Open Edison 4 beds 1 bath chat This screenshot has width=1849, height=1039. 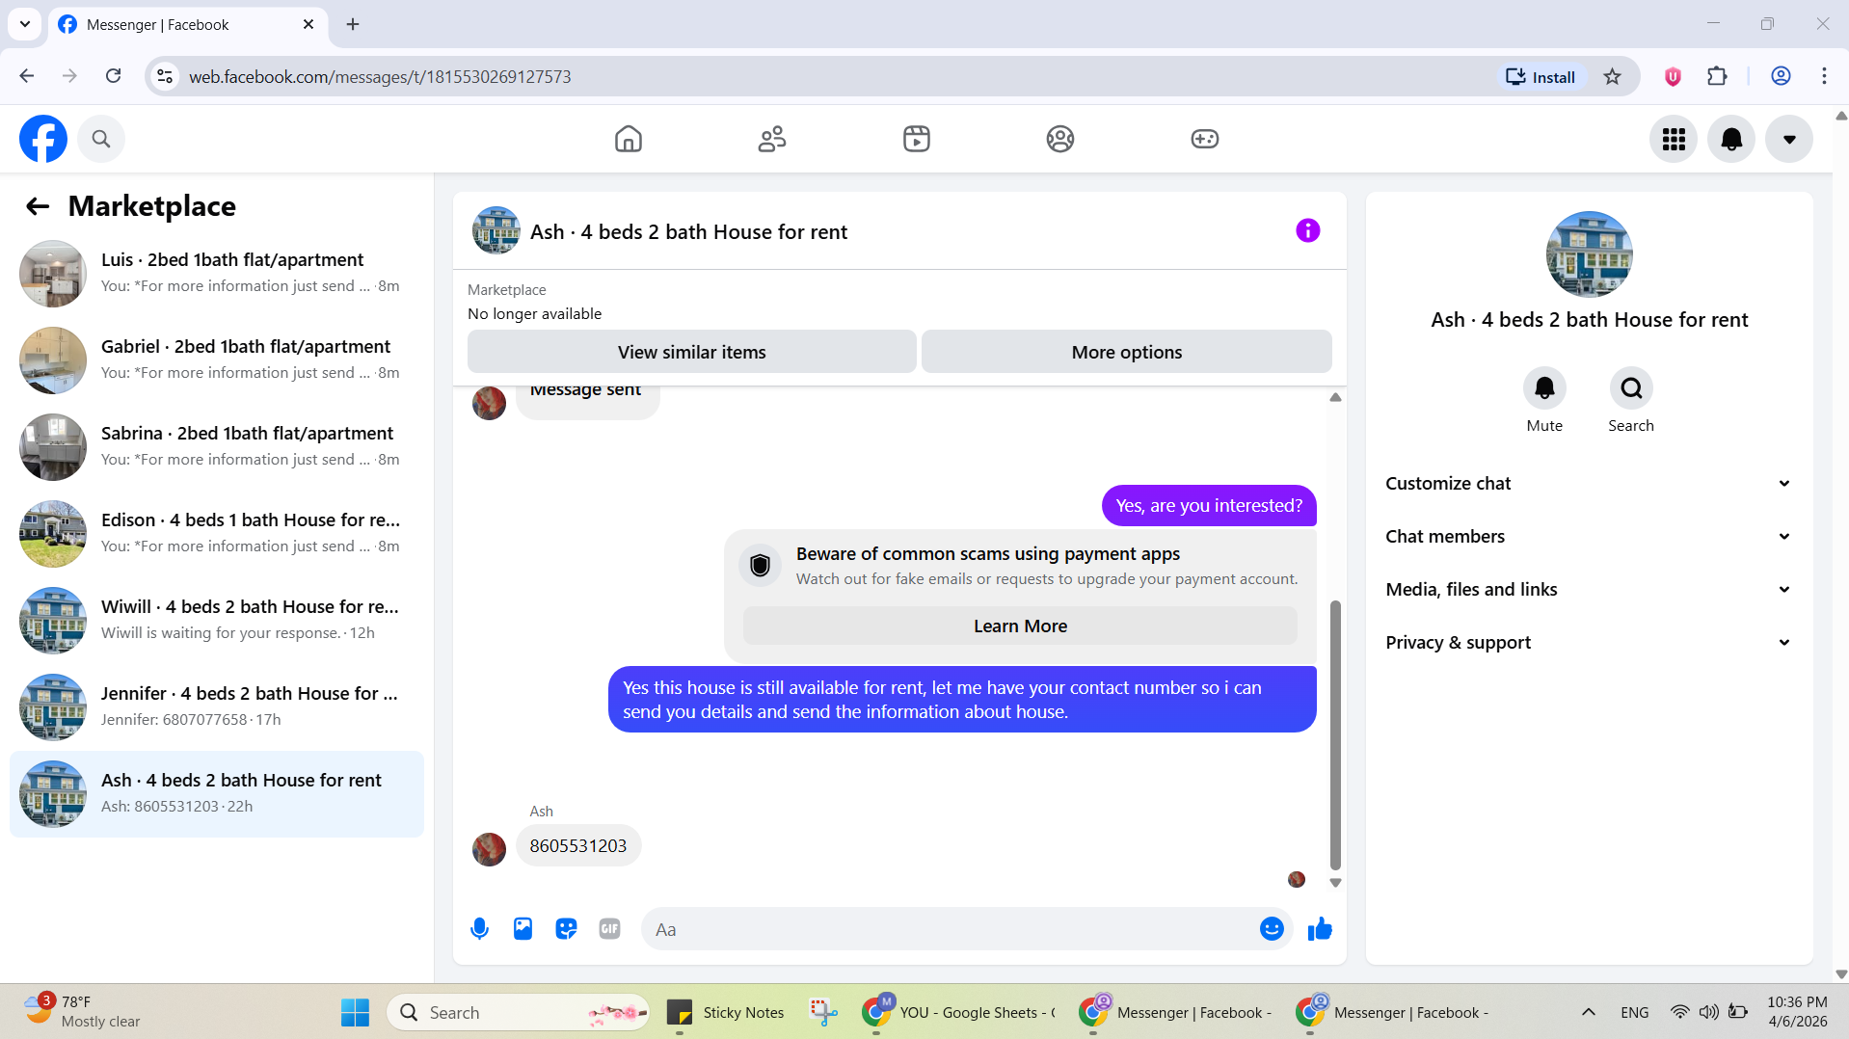point(217,534)
